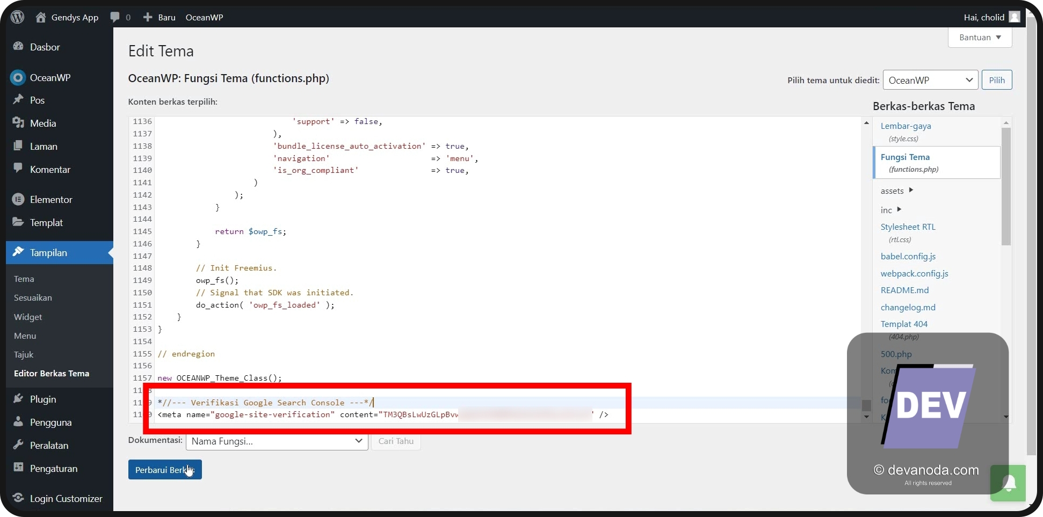Click the Peralatan wrench icon
This screenshot has width=1043, height=517.
18,445
